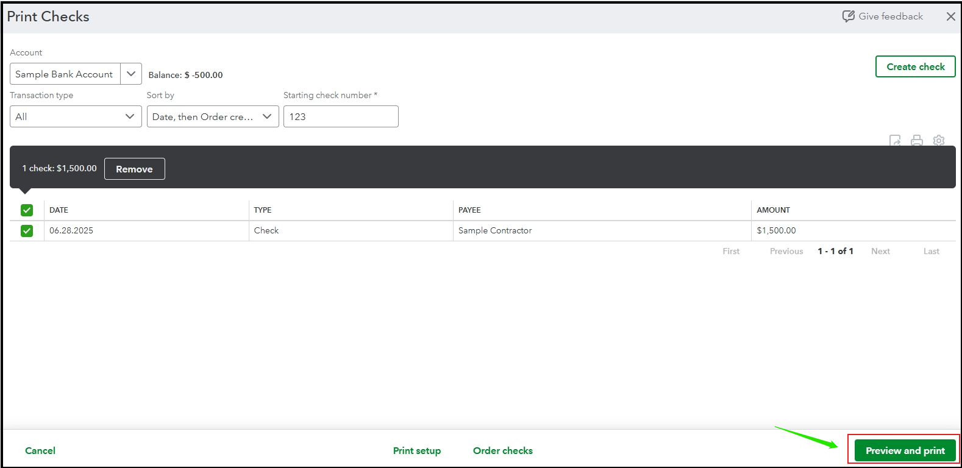
Task: Open the Sort by dropdown
Action: (x=213, y=116)
